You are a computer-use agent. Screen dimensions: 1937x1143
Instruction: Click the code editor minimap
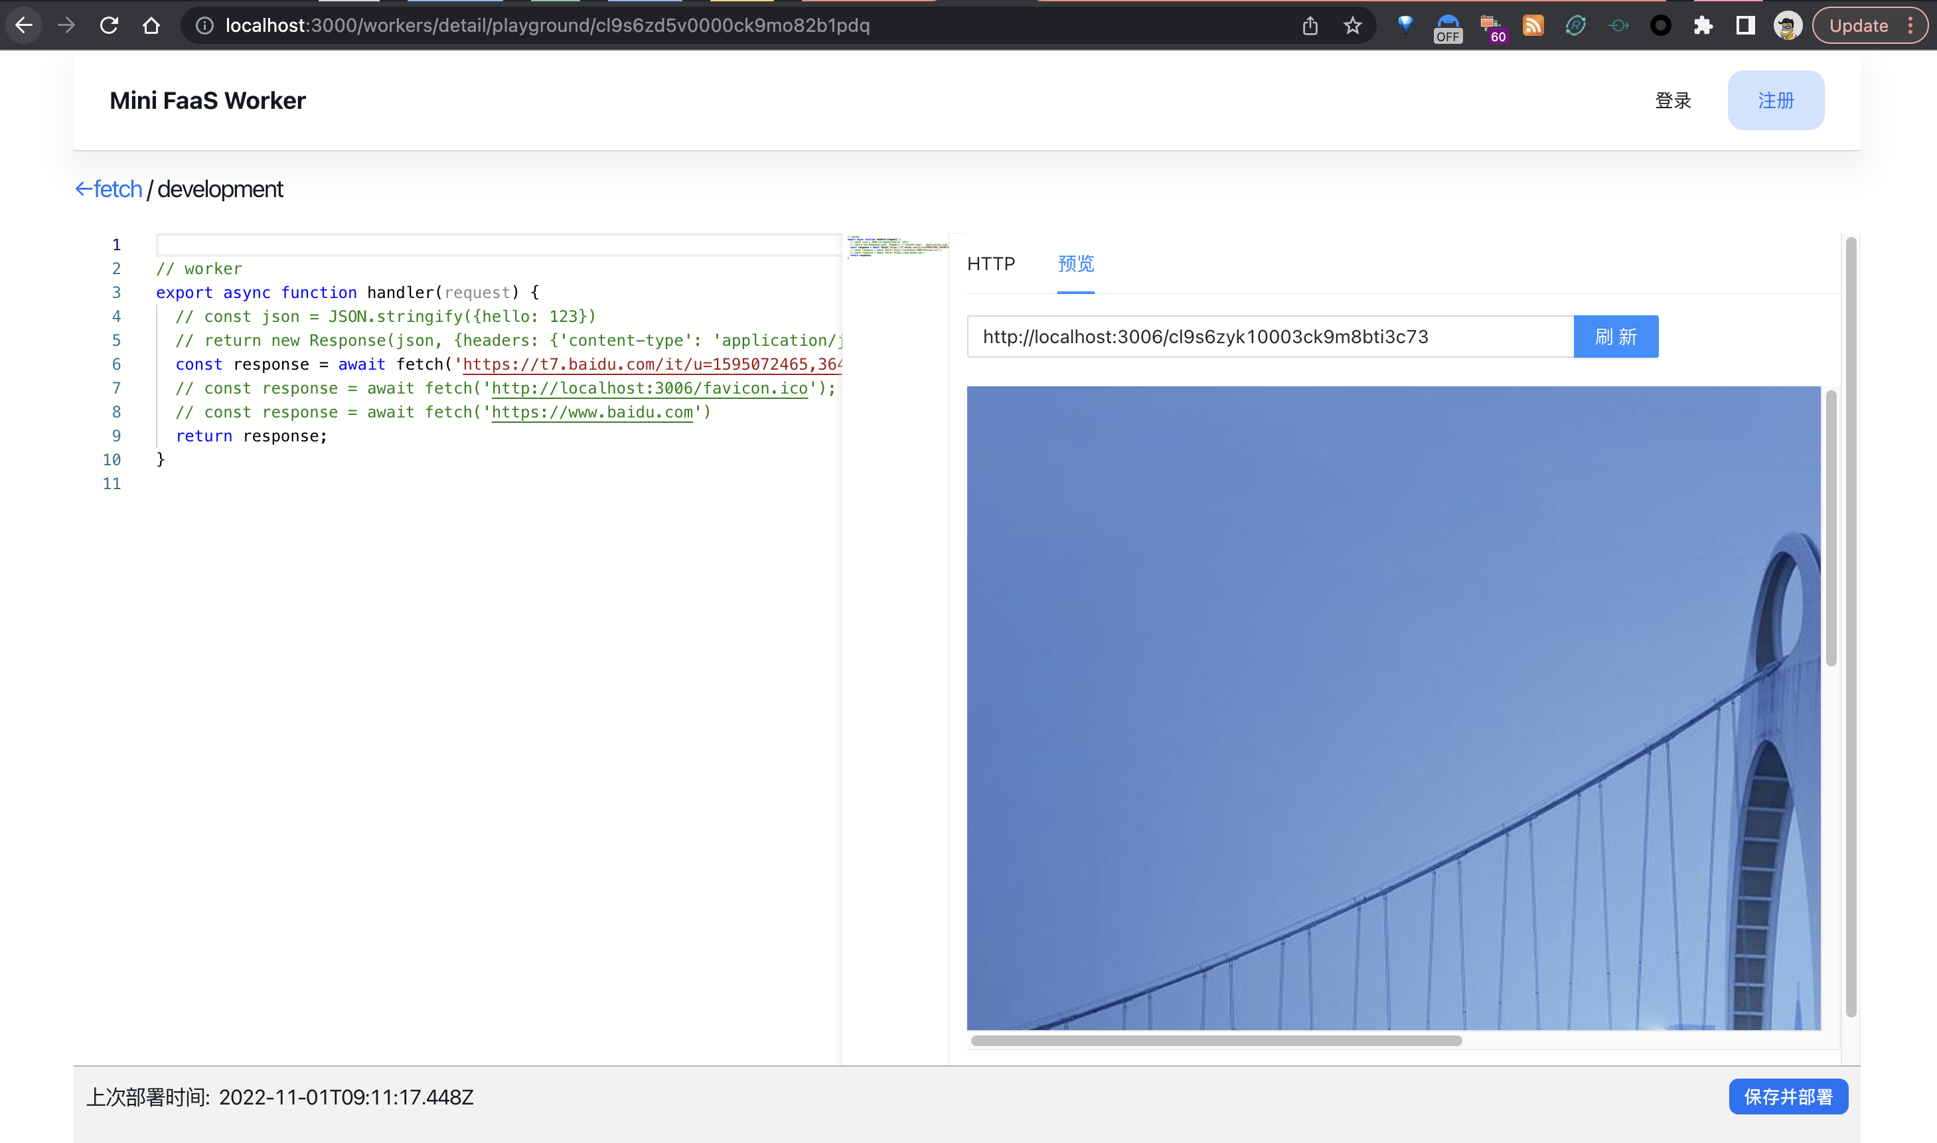(897, 246)
